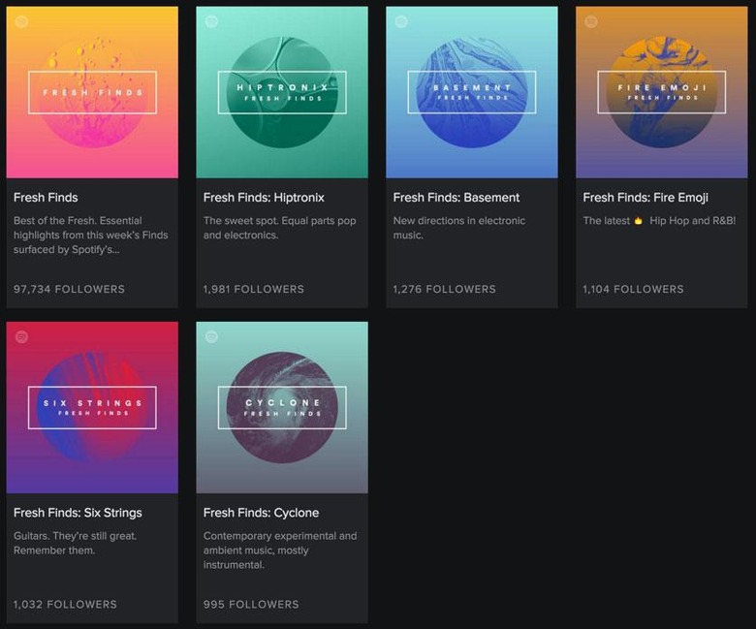756x629 pixels.
Task: Click description 'The sweet spot. Equal parts pop'
Action: pyautogui.click(x=280, y=228)
